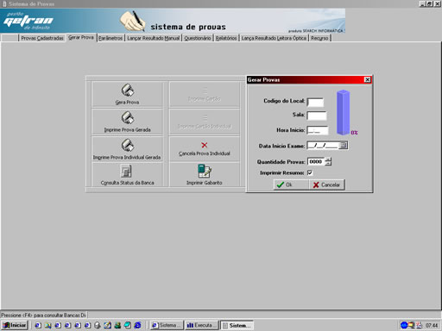442x331 pixels.
Task: Open Imprime Prova Gerada printer icon
Action: click(x=127, y=118)
